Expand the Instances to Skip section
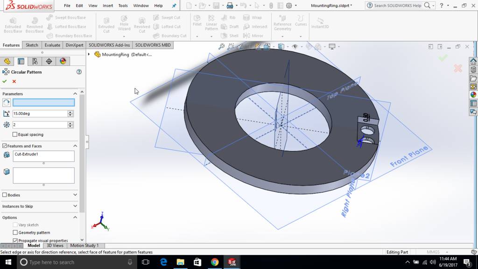Image resolution: width=478 pixels, height=269 pixels. 75,206
